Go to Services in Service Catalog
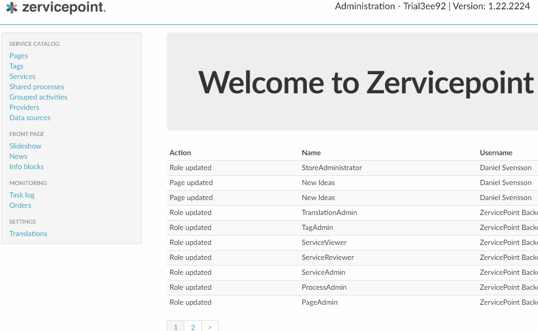The image size is (538, 331). coord(22,76)
